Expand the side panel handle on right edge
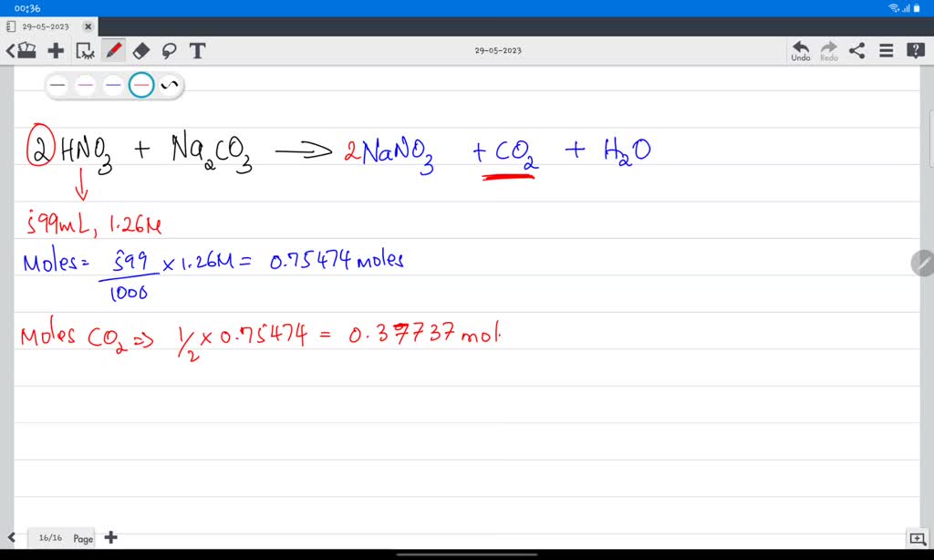Viewport: 934px width, 560px height. point(922,264)
